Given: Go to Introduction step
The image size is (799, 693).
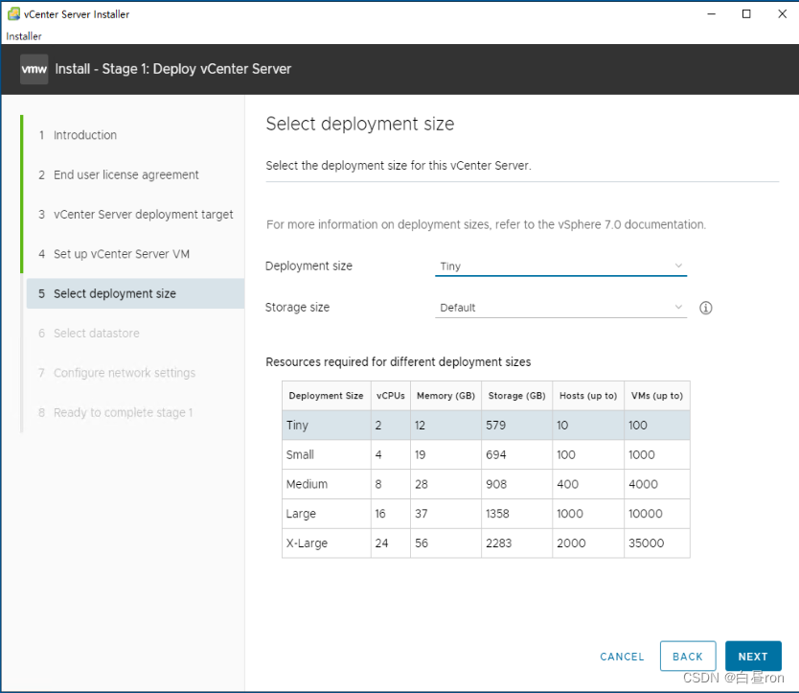Looking at the screenshot, I should point(85,135).
